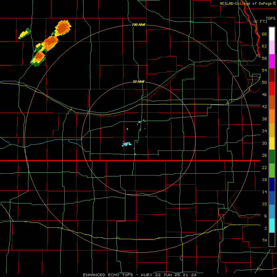Click the light pink legend swatch
This screenshot has height=277, width=277.
tap(272, 47)
